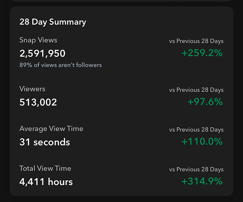Click the partially visible card above the summary
This screenshot has height=202, width=243.
coord(121,1)
